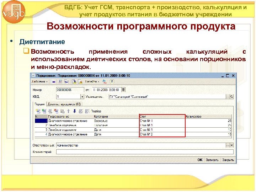Click the edit row icon in the table toolbar
Viewport: 256px width, 192px height.
(x=50, y=111)
